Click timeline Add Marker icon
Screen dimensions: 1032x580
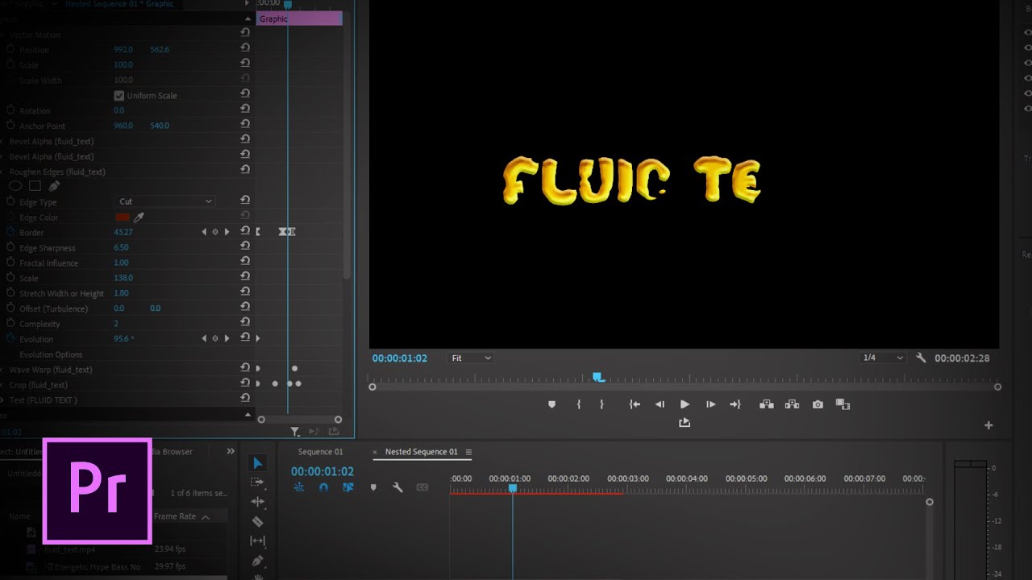(372, 487)
